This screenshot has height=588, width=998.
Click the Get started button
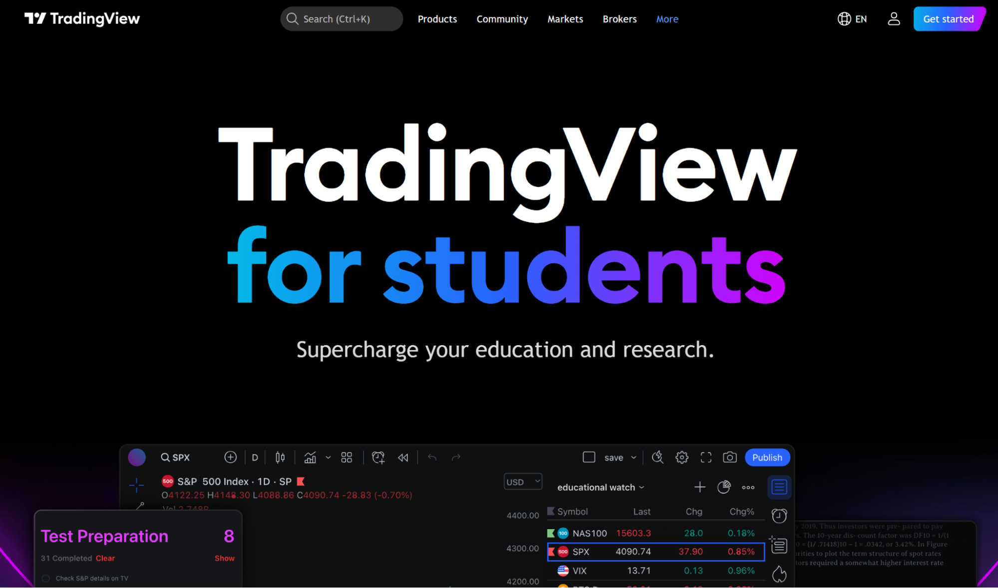coord(948,19)
